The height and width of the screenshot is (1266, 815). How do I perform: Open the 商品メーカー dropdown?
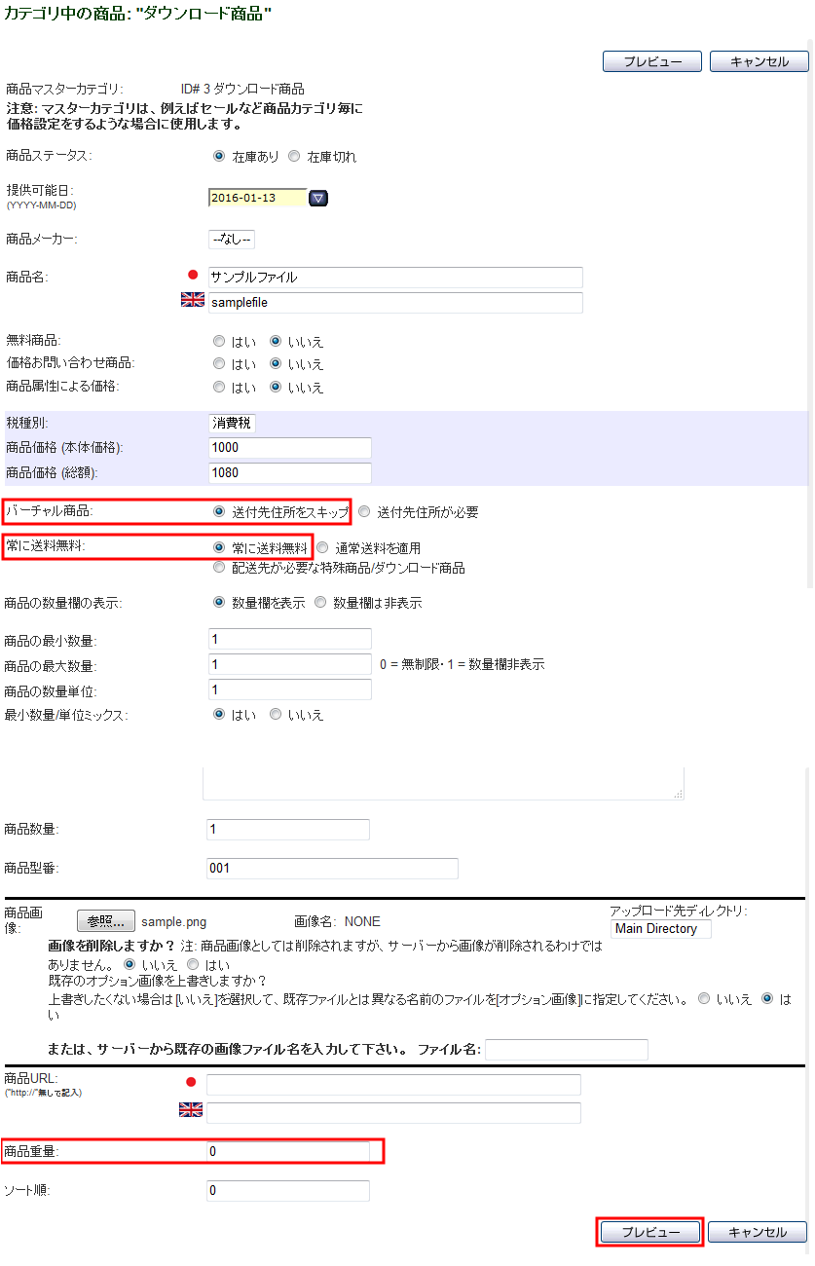point(232,240)
